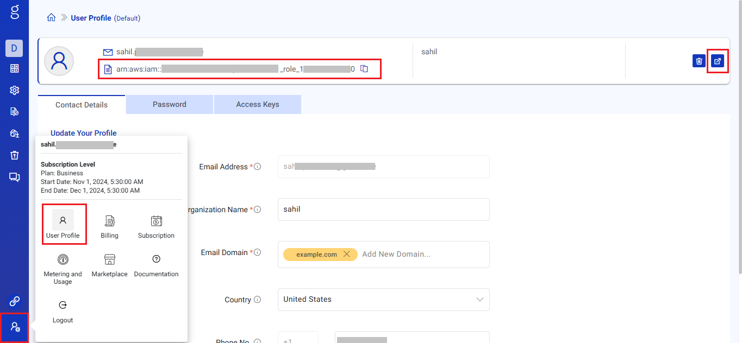The width and height of the screenshot is (742, 343).
Task: Click the Add New Domain field
Action: [x=421, y=255]
